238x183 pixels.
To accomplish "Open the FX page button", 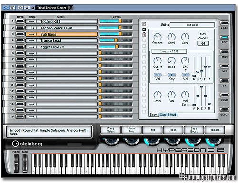I will tap(225, 81).
